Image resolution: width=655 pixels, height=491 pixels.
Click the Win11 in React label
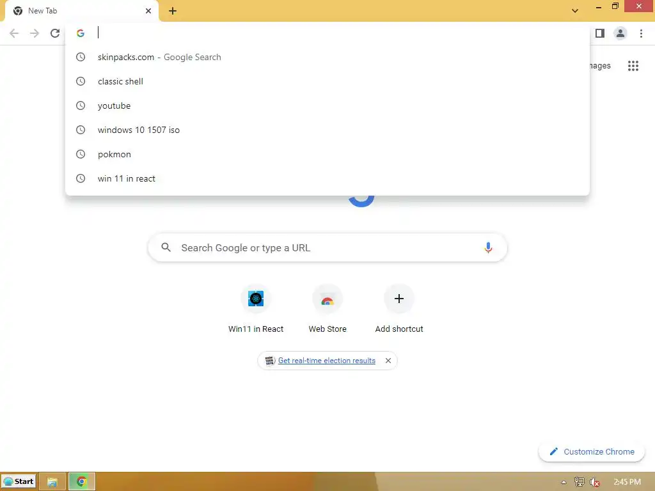[256, 329]
